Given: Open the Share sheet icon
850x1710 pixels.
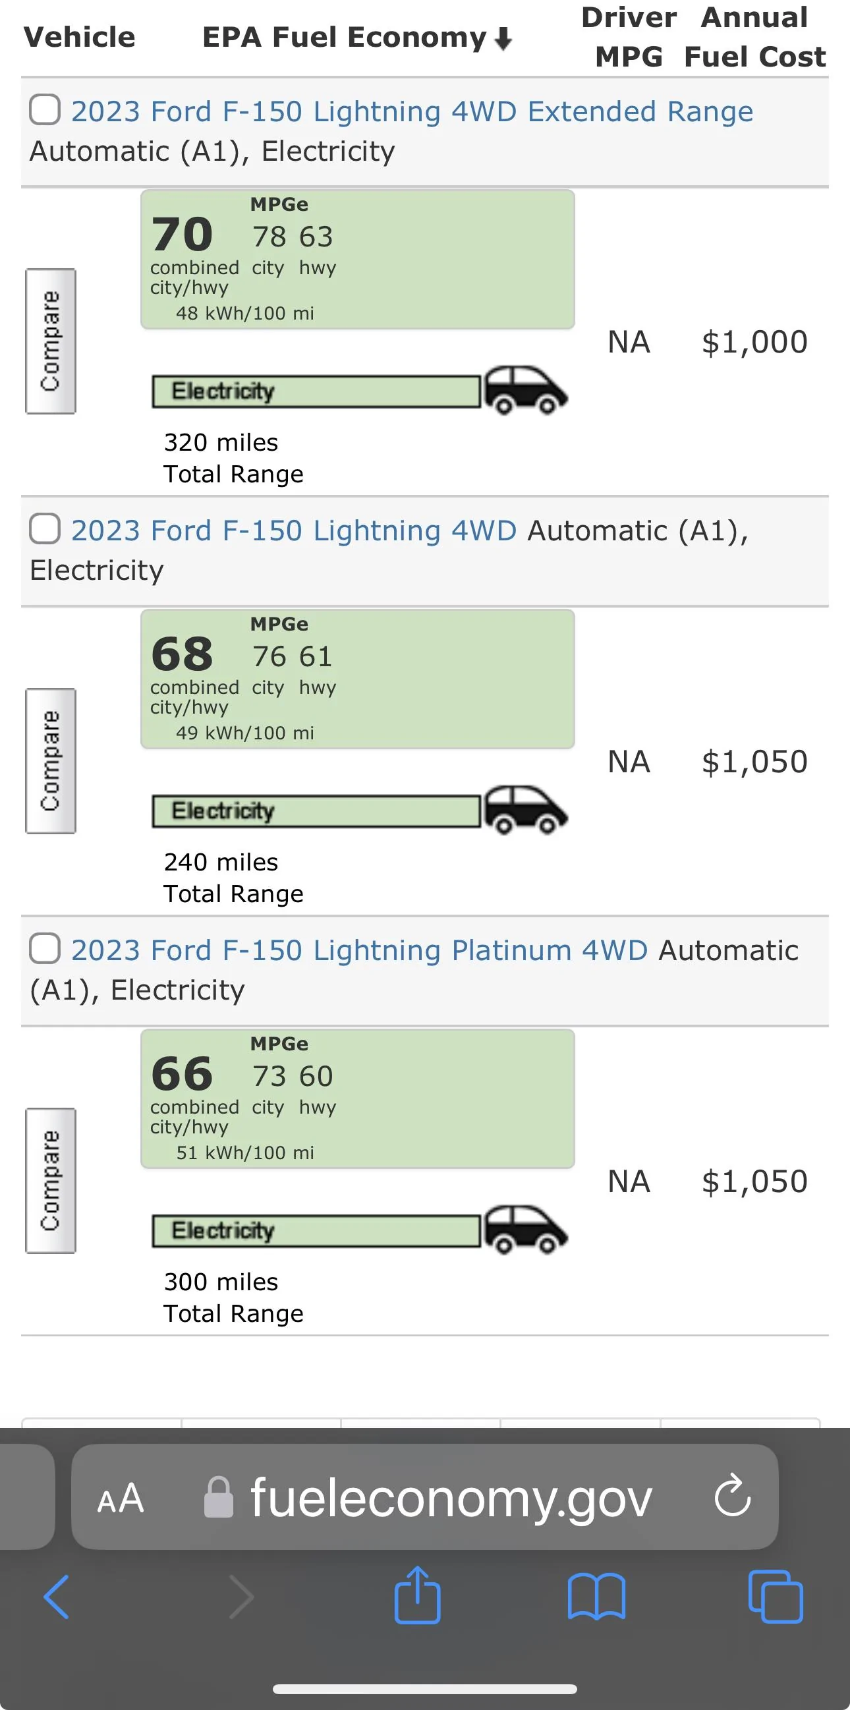Looking at the screenshot, I should coord(417,1595).
